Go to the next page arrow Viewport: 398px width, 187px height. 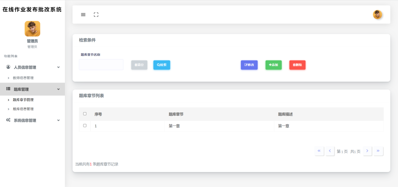(367, 151)
